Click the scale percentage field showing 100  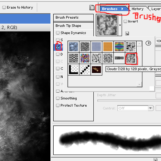point(158,41)
